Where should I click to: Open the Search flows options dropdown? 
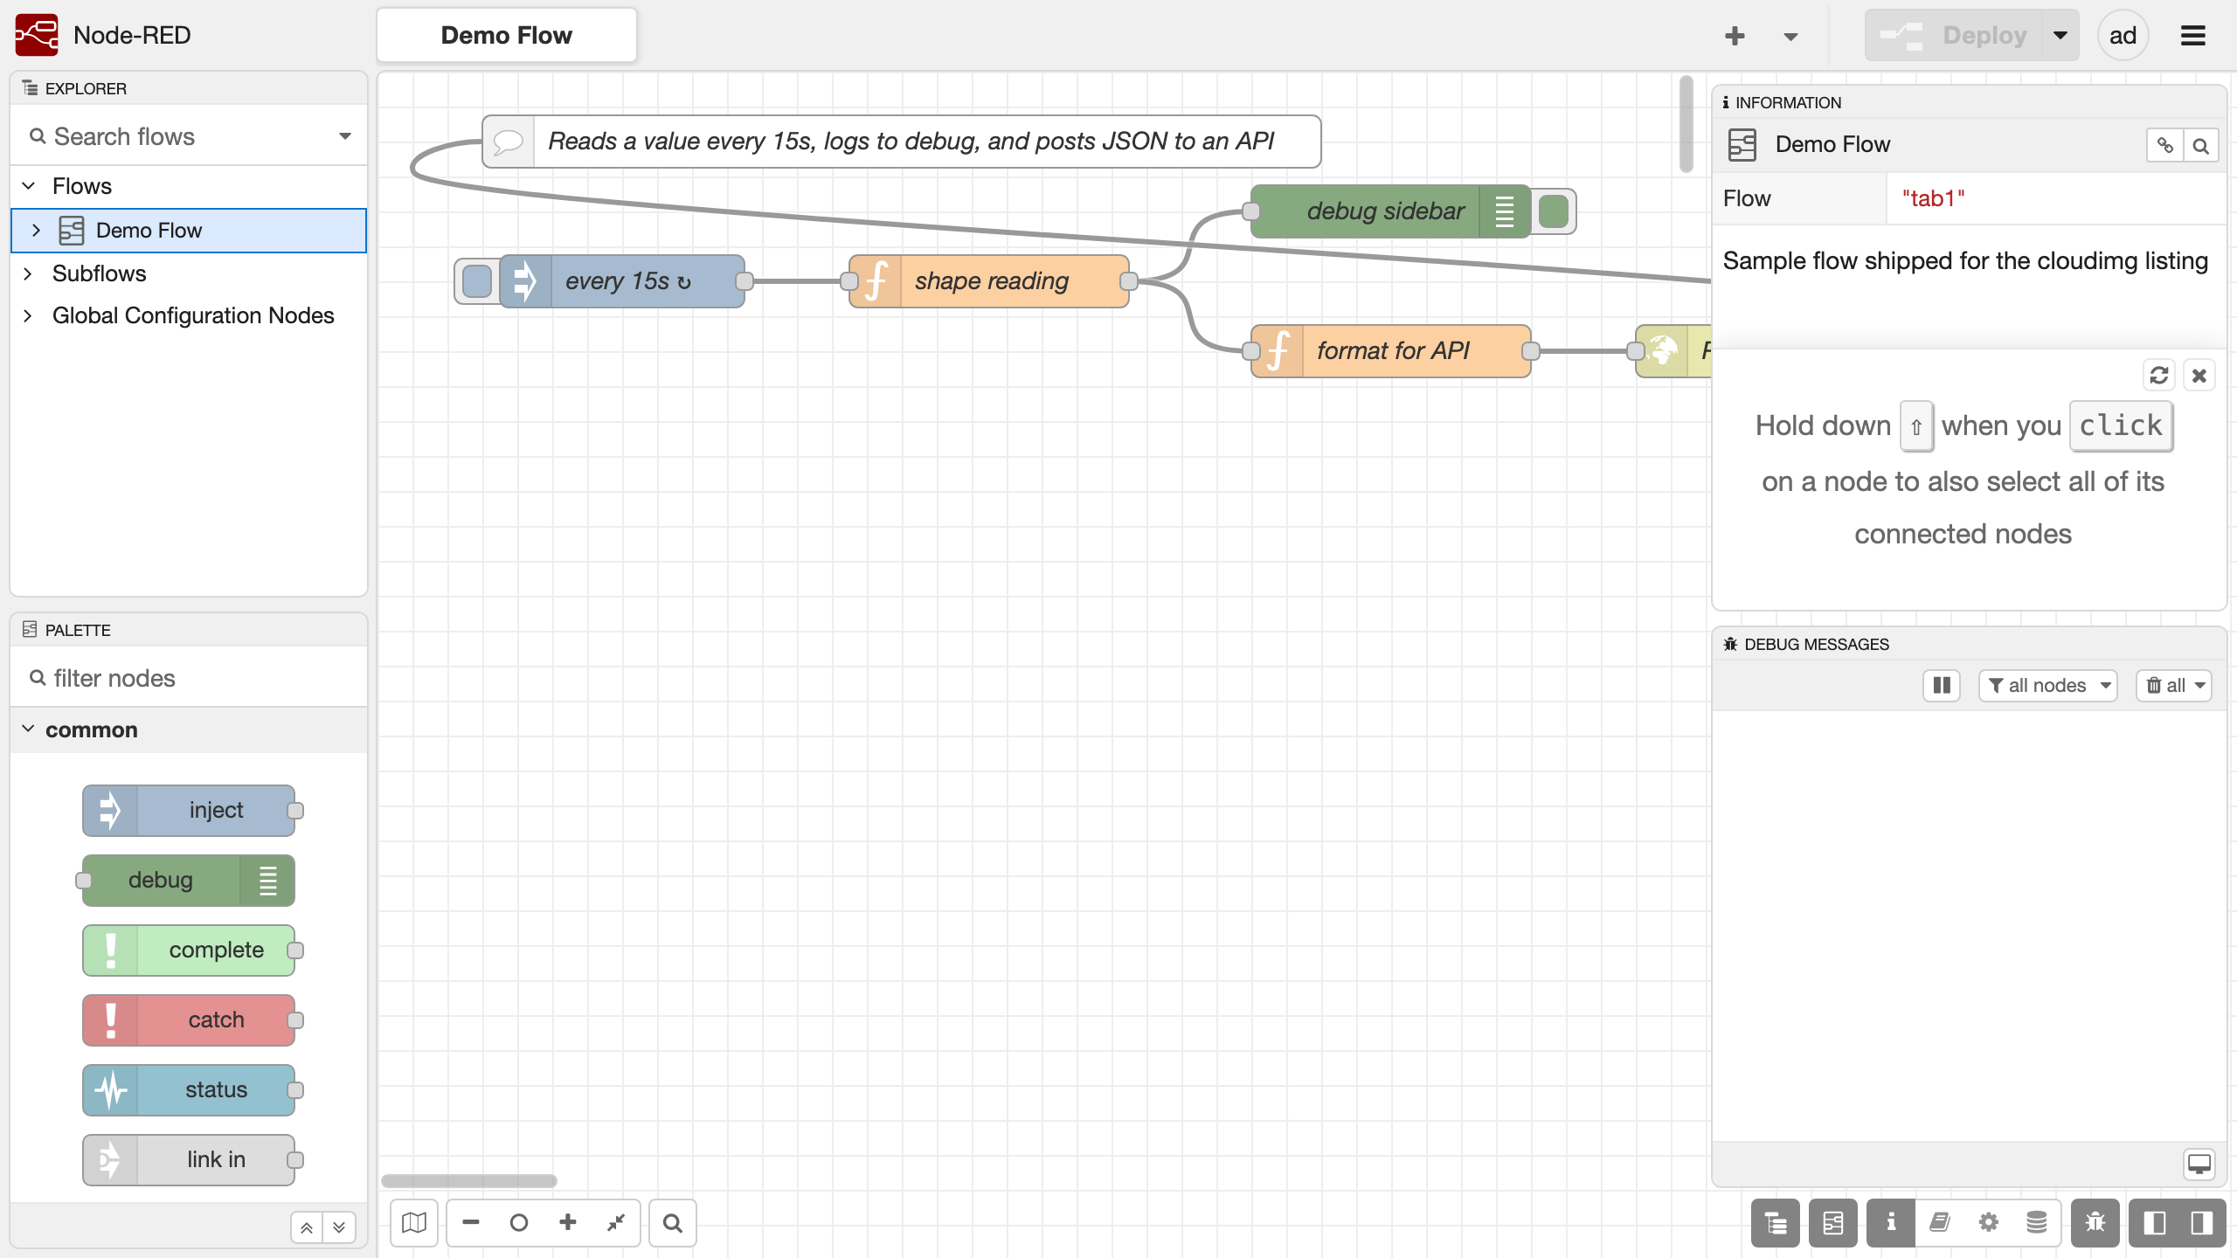pyautogui.click(x=345, y=136)
